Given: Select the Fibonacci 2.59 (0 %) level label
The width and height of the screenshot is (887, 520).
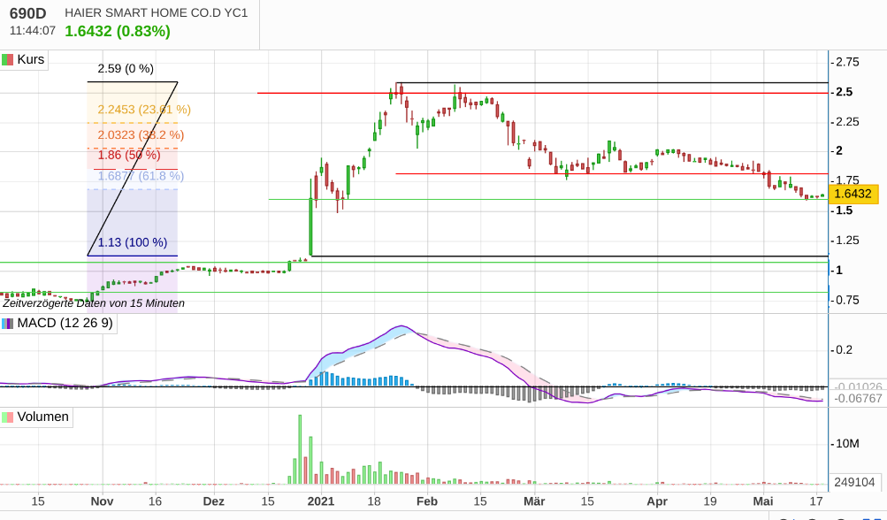Looking at the screenshot, I should pos(126,68).
